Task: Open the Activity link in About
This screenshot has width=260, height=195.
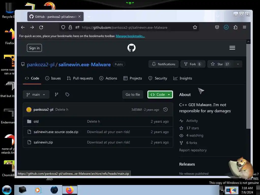Action: tap(192, 121)
